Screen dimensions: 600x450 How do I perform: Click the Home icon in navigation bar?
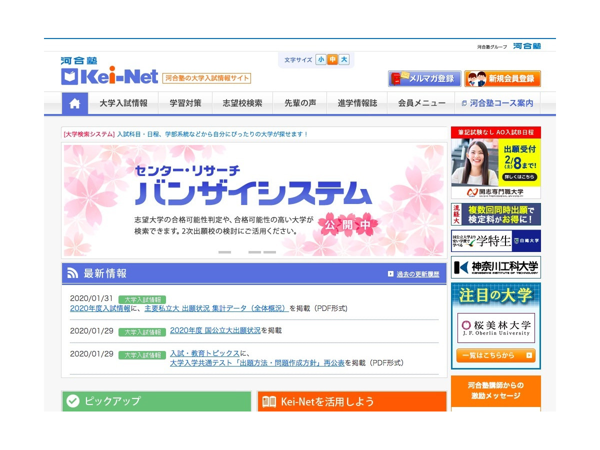[x=75, y=103]
